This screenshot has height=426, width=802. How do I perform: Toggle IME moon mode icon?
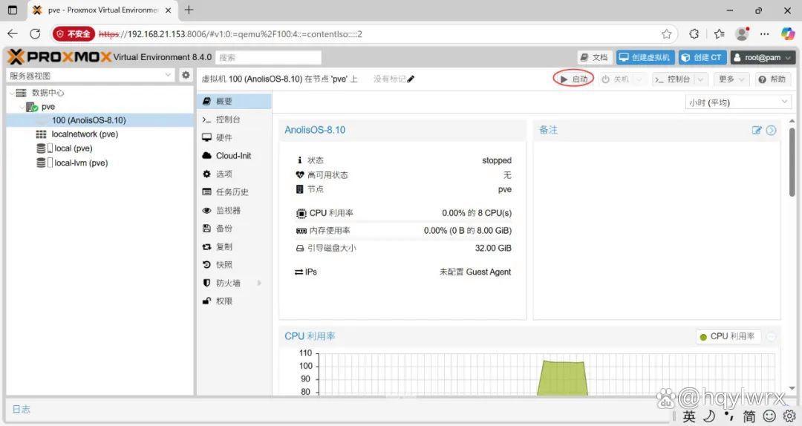tap(709, 416)
